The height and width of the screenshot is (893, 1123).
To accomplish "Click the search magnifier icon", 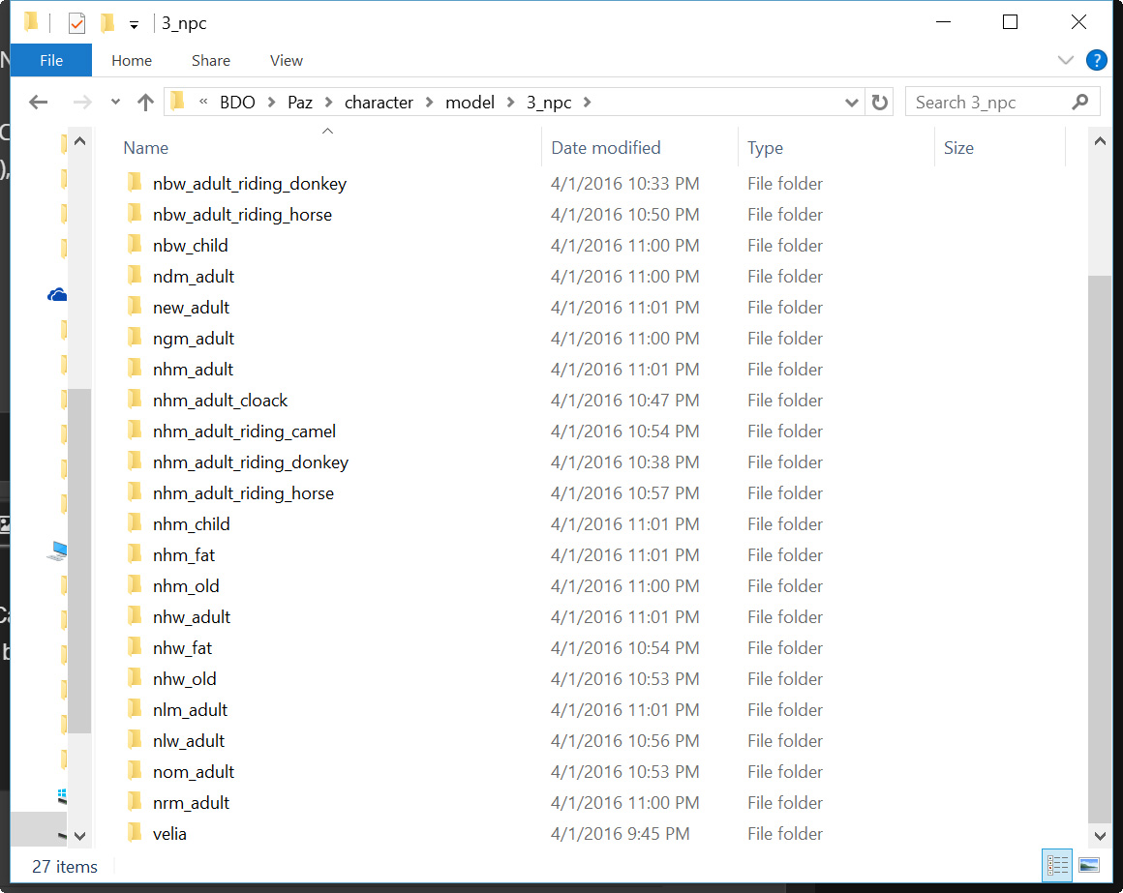I will click(x=1080, y=103).
